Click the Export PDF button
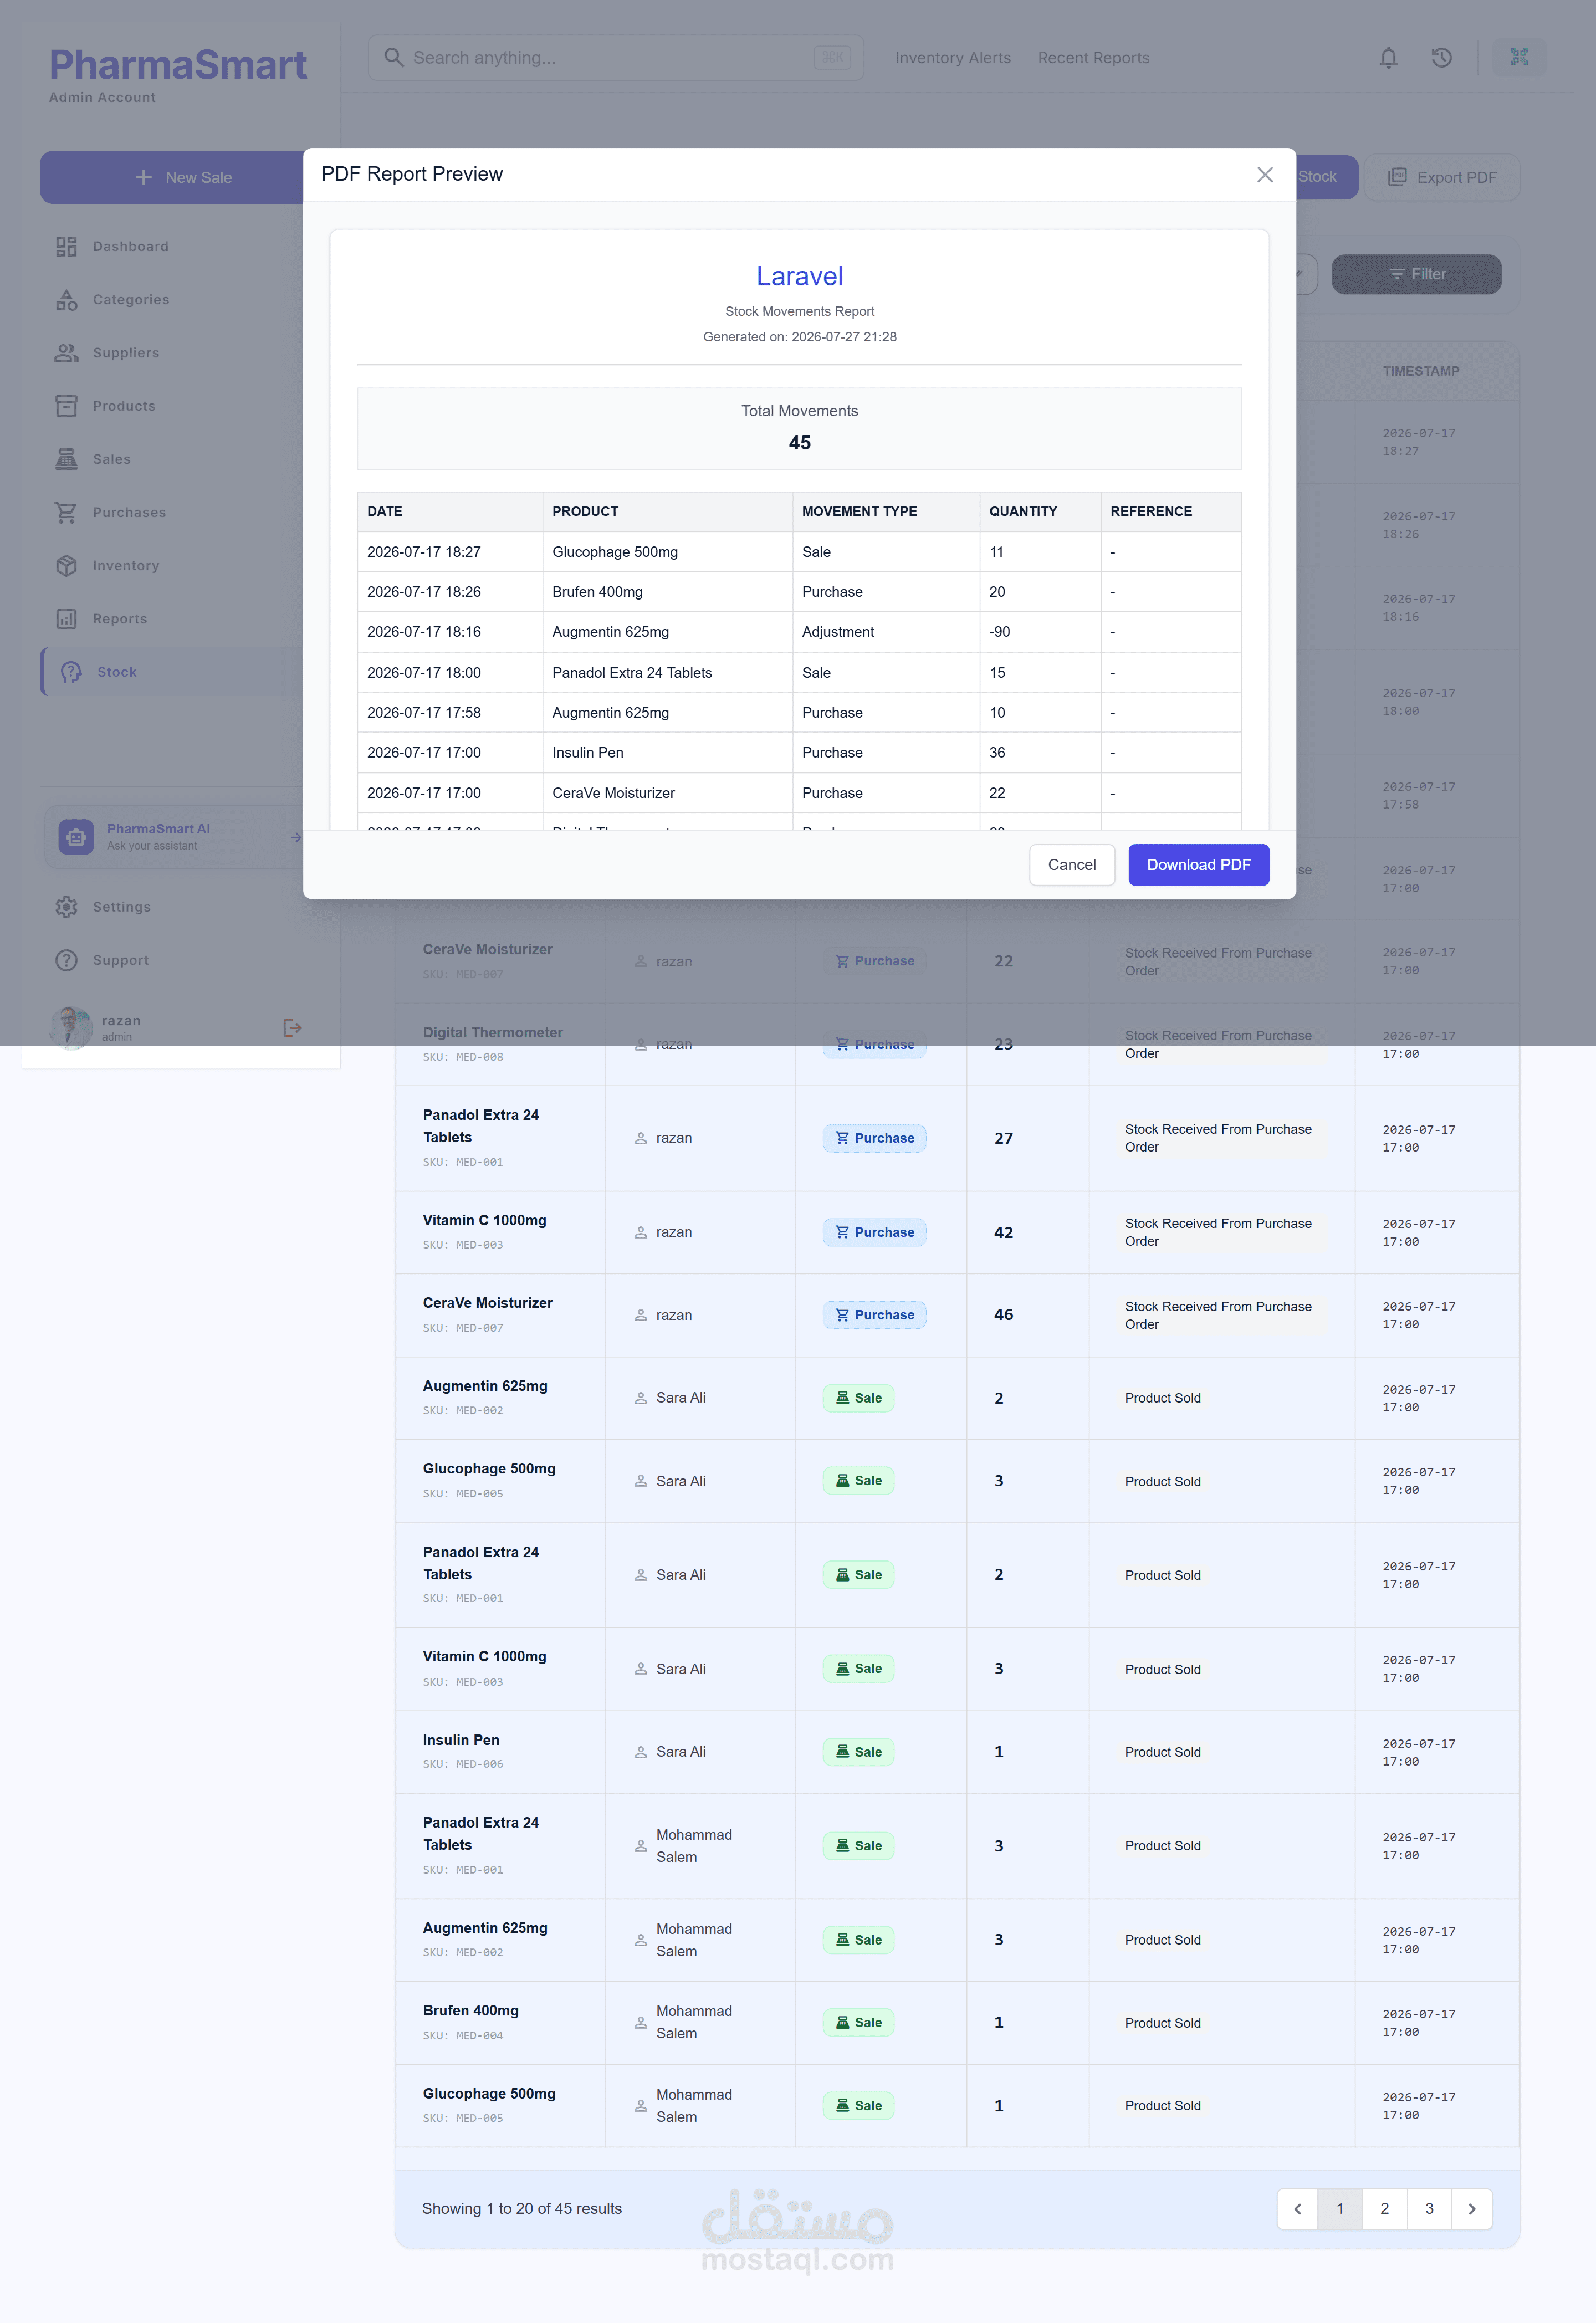The width and height of the screenshot is (1596, 2323). pyautogui.click(x=1441, y=177)
